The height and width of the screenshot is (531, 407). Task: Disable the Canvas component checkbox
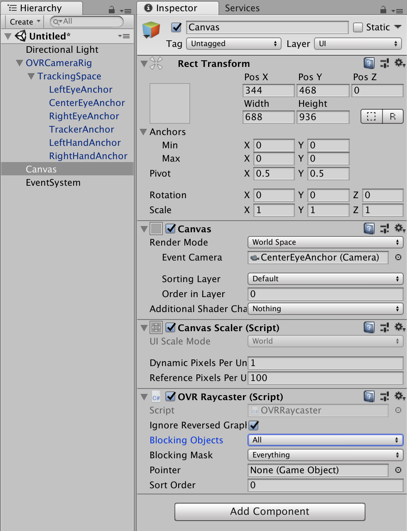(171, 228)
